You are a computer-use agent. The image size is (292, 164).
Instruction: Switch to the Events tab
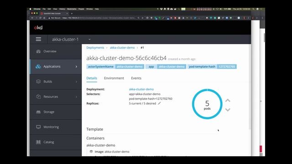click(x=136, y=78)
